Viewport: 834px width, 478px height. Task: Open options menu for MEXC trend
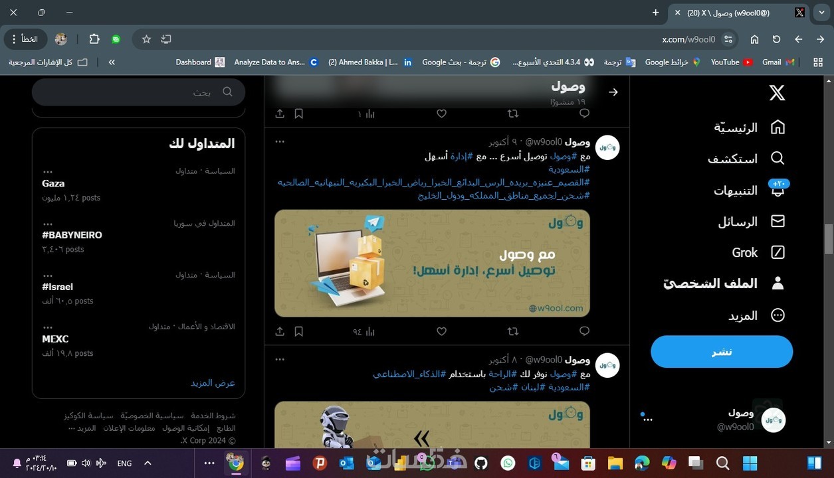point(48,327)
